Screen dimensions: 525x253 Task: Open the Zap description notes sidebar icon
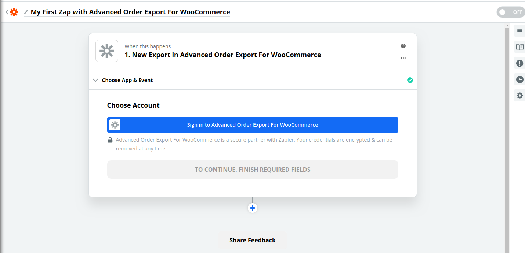point(519,31)
